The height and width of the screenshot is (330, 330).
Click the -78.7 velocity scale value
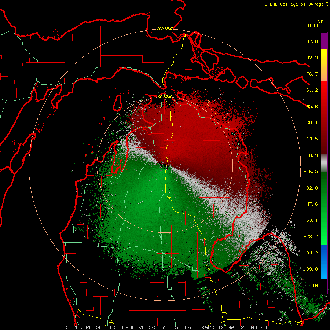(311, 237)
